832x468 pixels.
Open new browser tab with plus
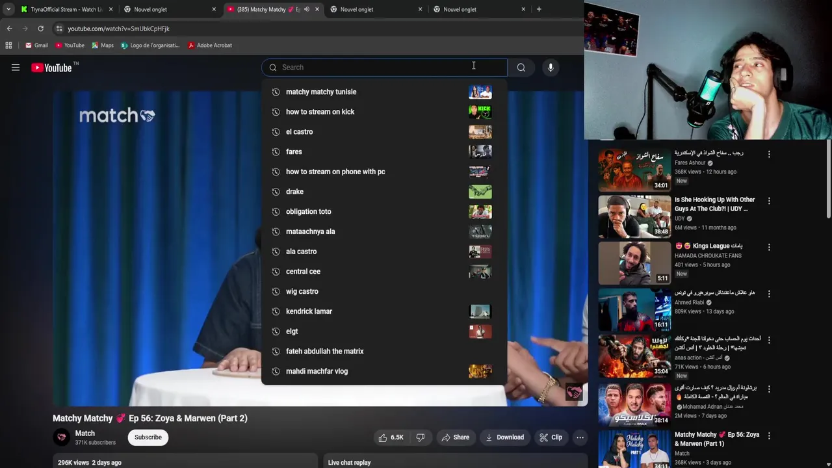539,9
